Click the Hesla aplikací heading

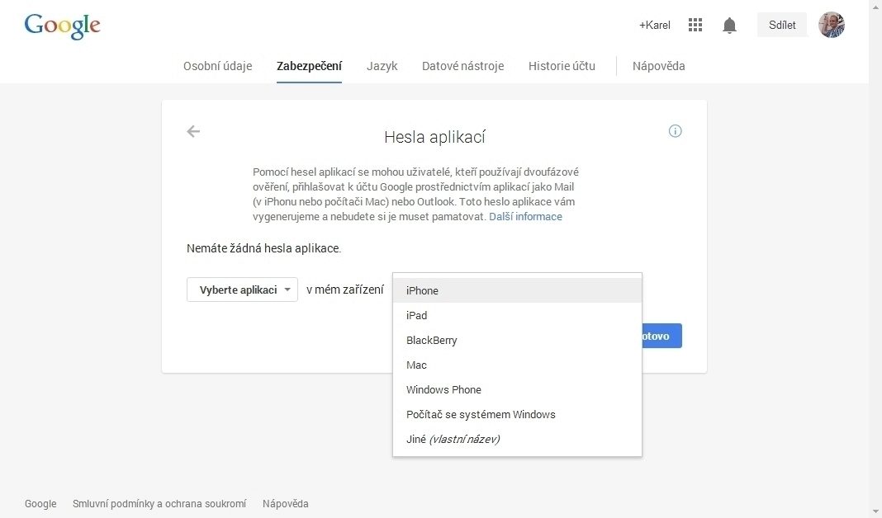tap(435, 137)
